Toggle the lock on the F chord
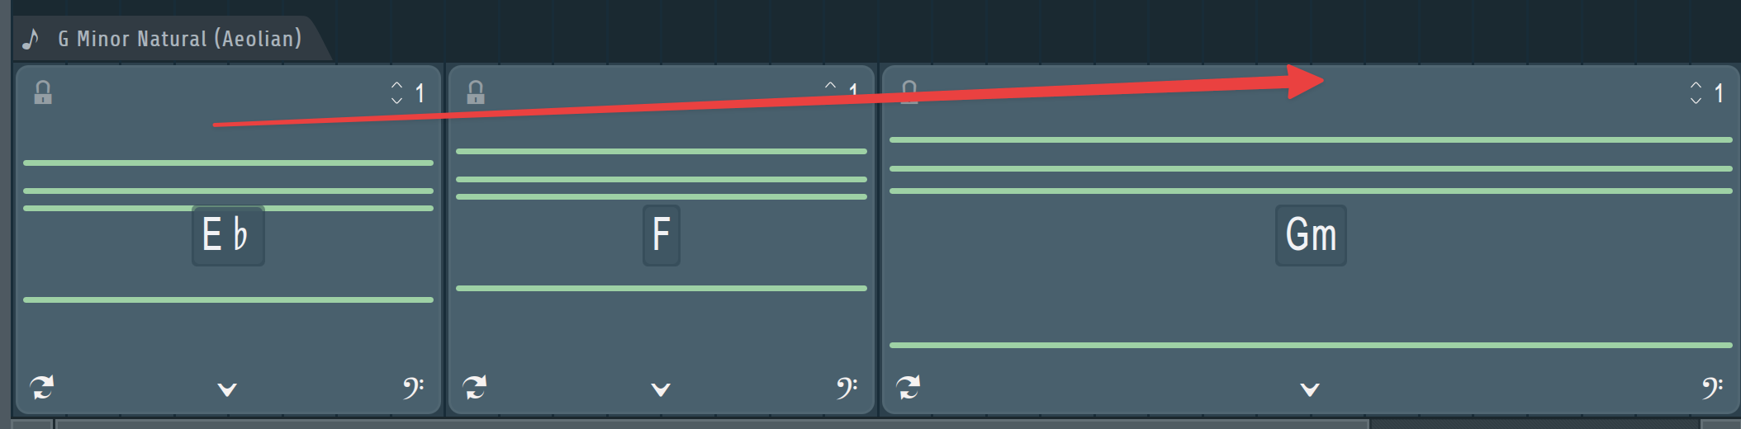1741x429 pixels. [x=476, y=92]
